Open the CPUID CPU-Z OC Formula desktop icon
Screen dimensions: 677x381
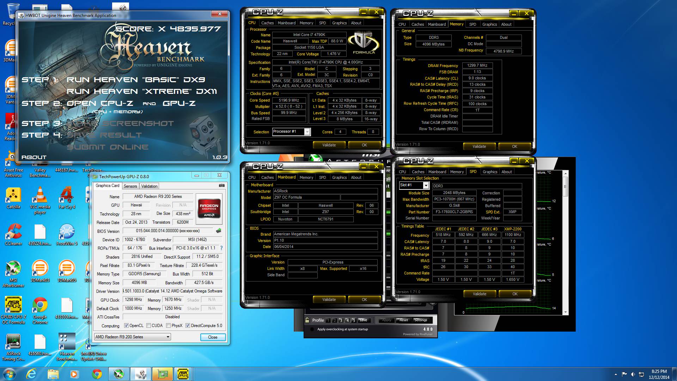coord(13,310)
